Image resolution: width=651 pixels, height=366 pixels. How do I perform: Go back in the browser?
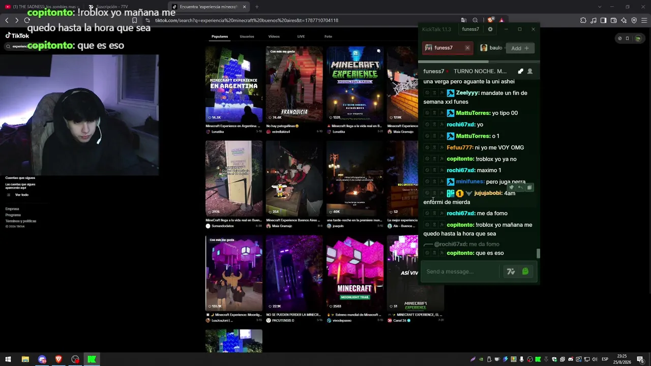click(x=7, y=20)
